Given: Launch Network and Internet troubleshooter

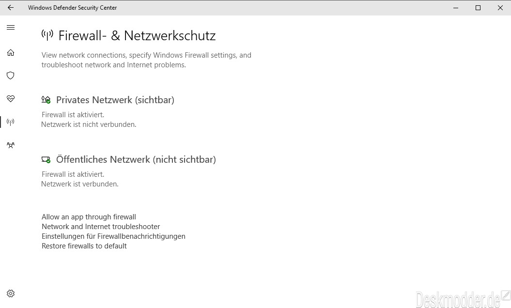Looking at the screenshot, I should pyautogui.click(x=101, y=227).
